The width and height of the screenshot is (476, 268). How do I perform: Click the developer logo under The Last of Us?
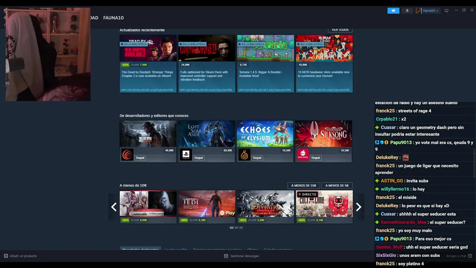[127, 154]
